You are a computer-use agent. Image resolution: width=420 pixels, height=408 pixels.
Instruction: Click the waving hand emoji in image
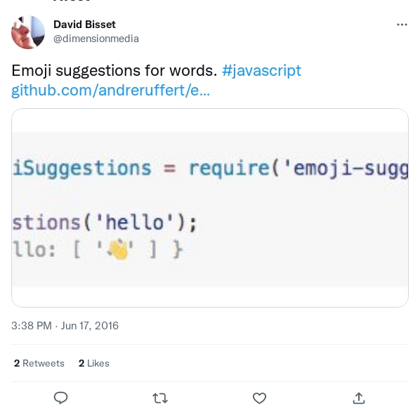[x=118, y=250]
